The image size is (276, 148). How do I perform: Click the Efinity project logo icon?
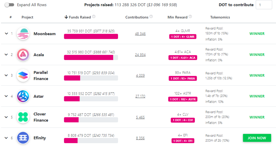click(23, 138)
